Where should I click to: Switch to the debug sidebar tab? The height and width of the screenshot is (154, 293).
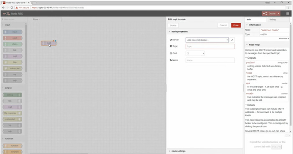(278, 20)
